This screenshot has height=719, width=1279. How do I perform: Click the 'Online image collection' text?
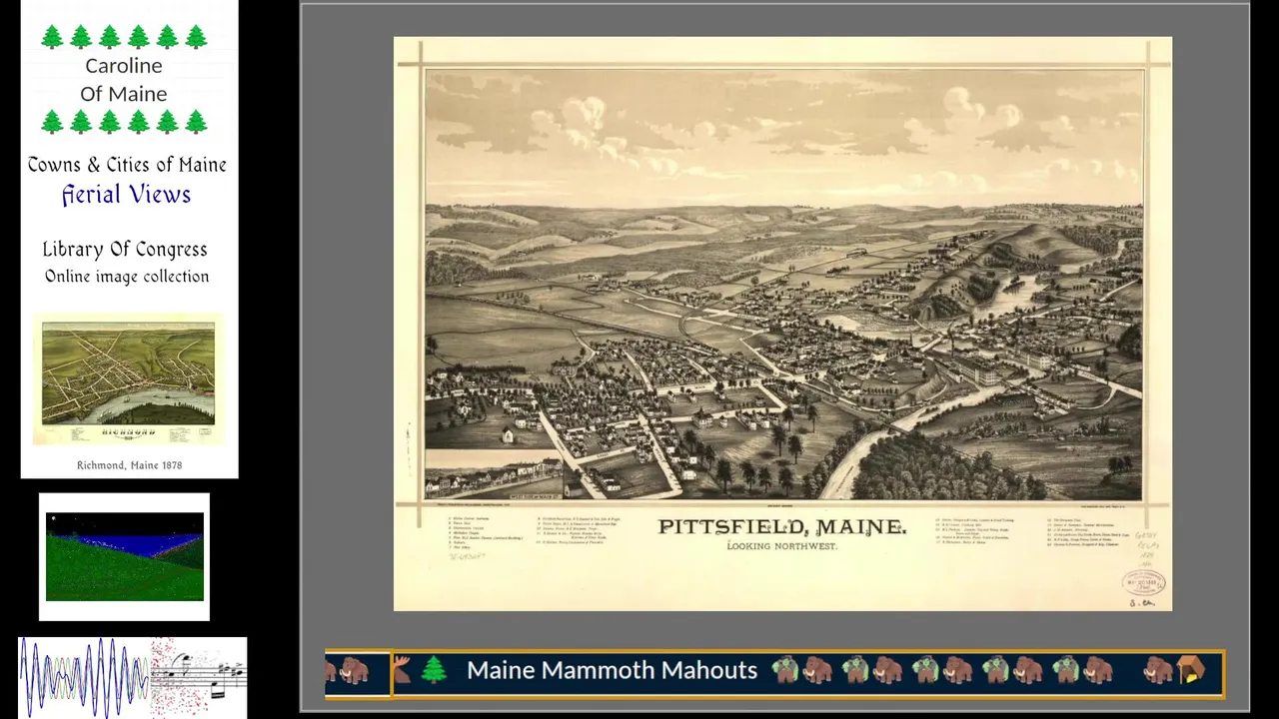tap(127, 277)
